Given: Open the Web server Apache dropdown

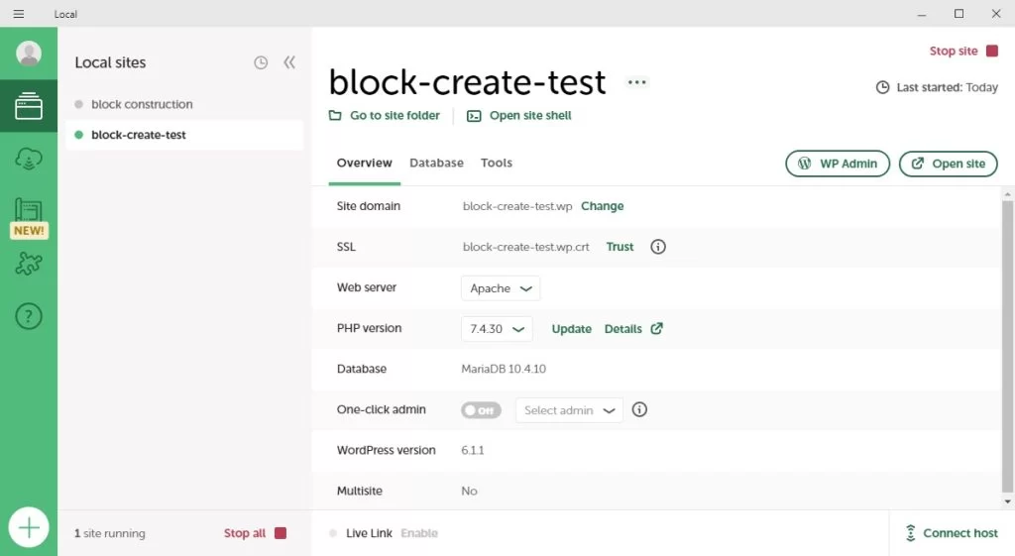Looking at the screenshot, I should (501, 288).
